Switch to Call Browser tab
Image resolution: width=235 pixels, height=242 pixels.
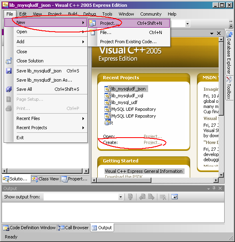[x=73, y=228]
